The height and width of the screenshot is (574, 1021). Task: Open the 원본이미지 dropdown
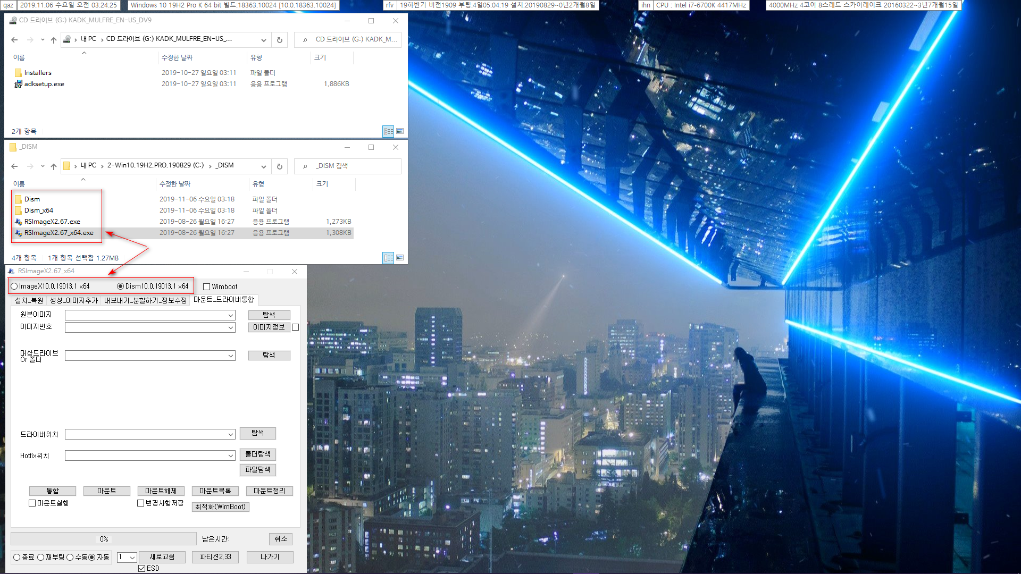(231, 316)
